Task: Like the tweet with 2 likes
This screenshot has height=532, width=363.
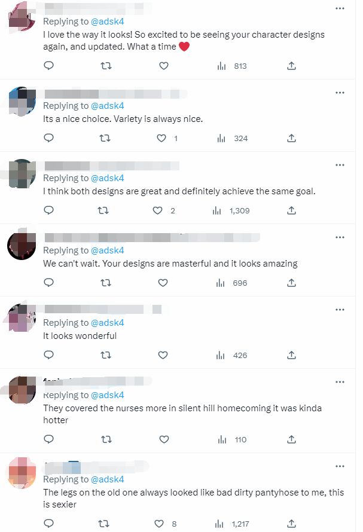Action: point(158,210)
